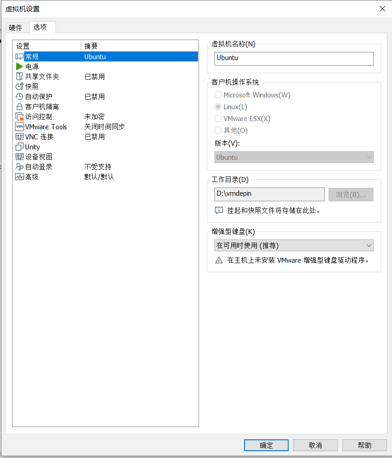Image resolution: width=392 pixels, height=458 pixels.
Task: Click the 帮助 button
Action: (365, 445)
